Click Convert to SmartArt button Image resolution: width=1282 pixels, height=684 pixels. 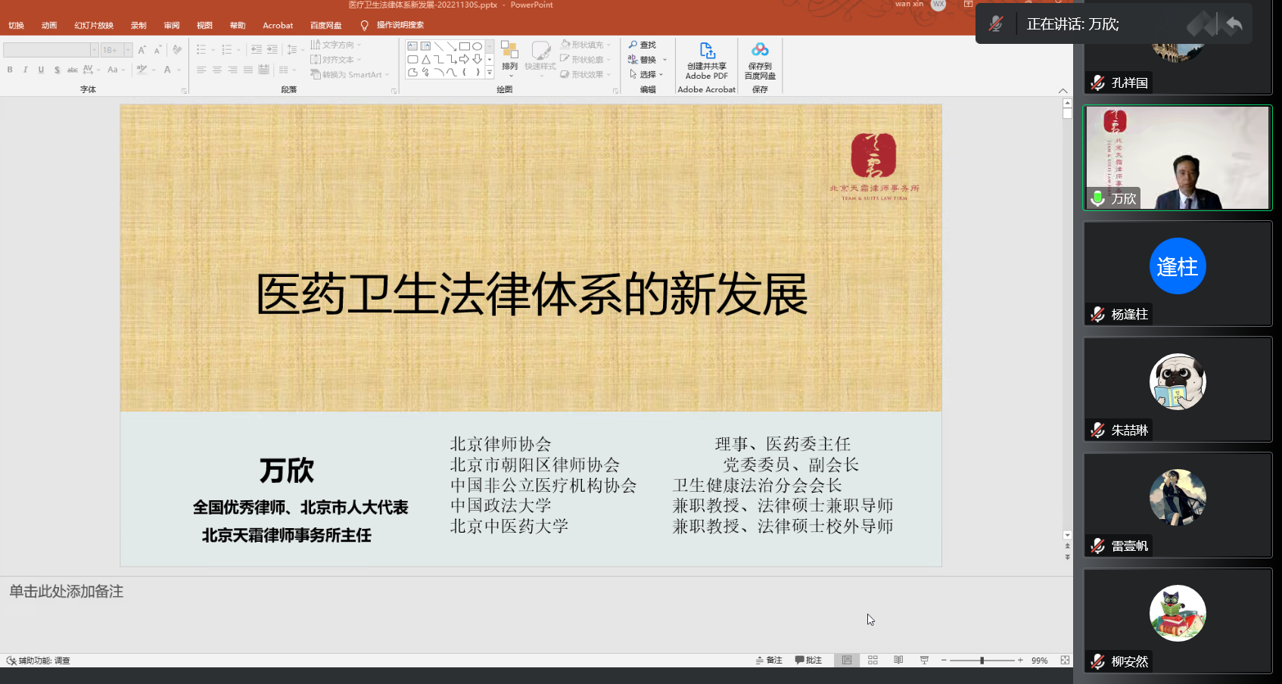coord(350,75)
